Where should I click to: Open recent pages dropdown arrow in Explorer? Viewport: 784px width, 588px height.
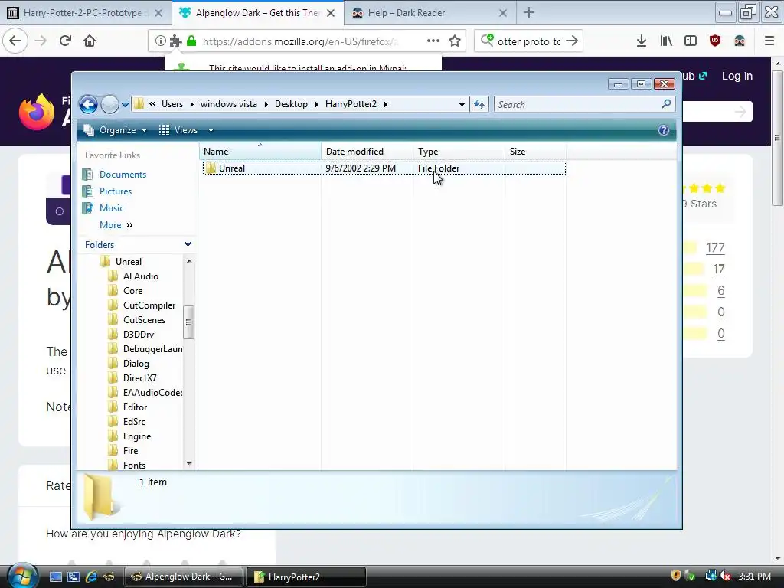pyautogui.click(x=125, y=104)
